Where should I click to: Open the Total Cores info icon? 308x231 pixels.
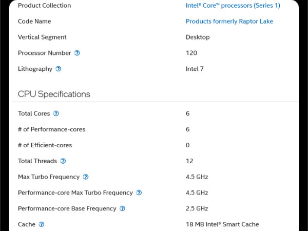click(56, 113)
